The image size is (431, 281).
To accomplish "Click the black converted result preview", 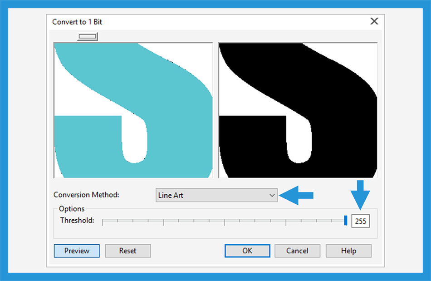I will 298,110.
